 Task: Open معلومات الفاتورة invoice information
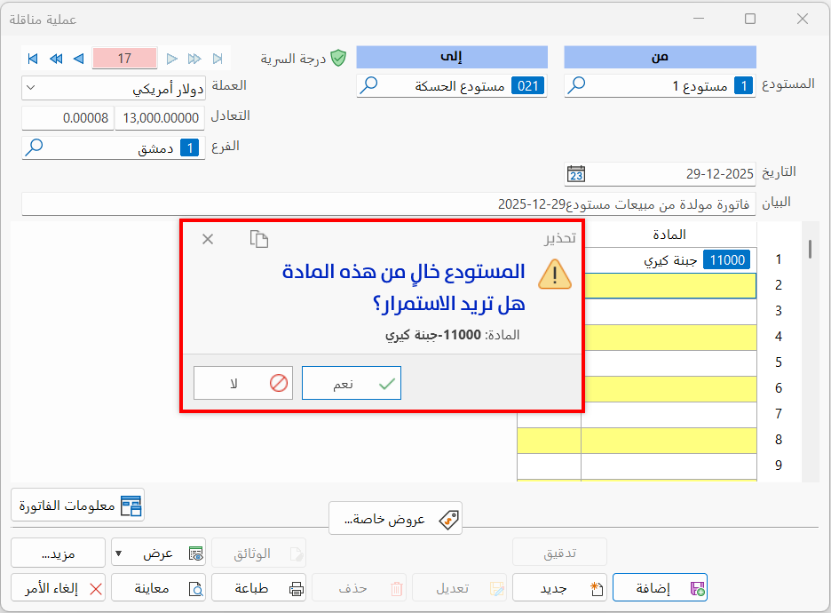77,506
